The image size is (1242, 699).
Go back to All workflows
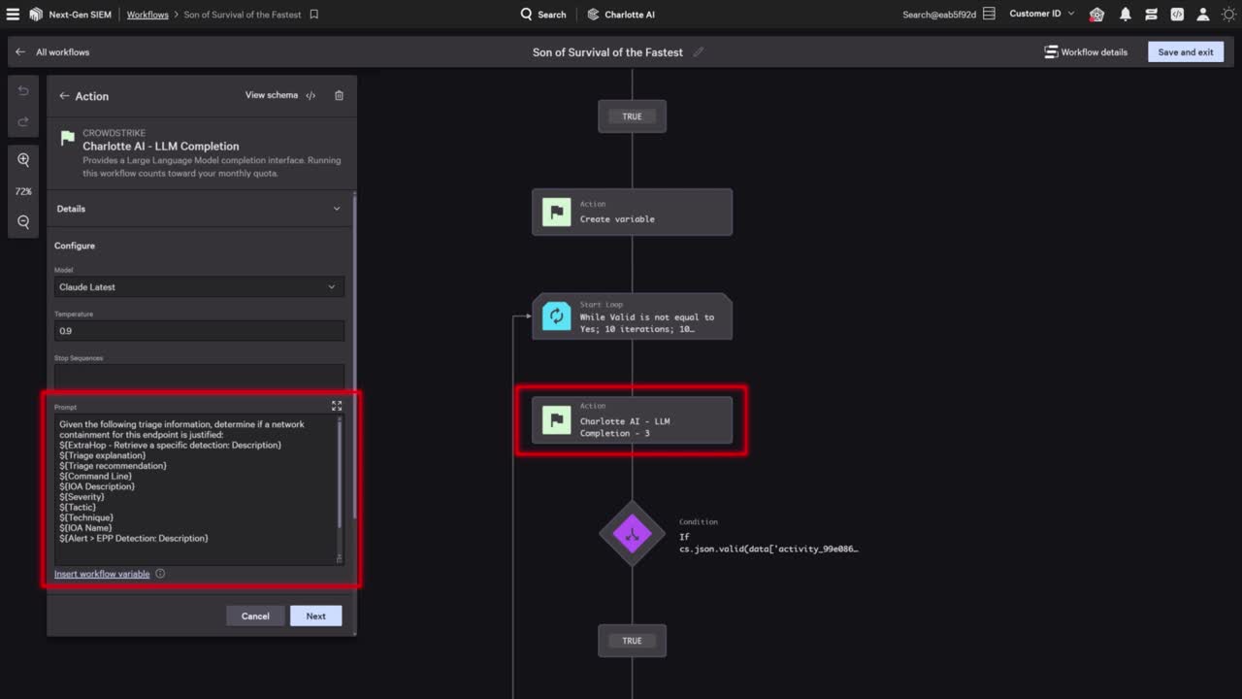point(52,51)
